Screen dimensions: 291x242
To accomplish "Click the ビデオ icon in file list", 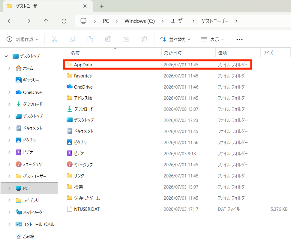I will click(x=70, y=153).
